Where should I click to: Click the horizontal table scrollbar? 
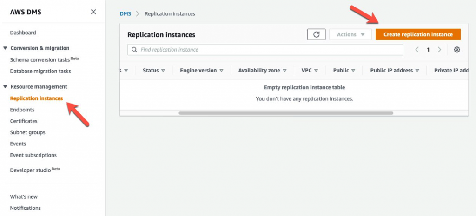pyautogui.click(x=286, y=113)
